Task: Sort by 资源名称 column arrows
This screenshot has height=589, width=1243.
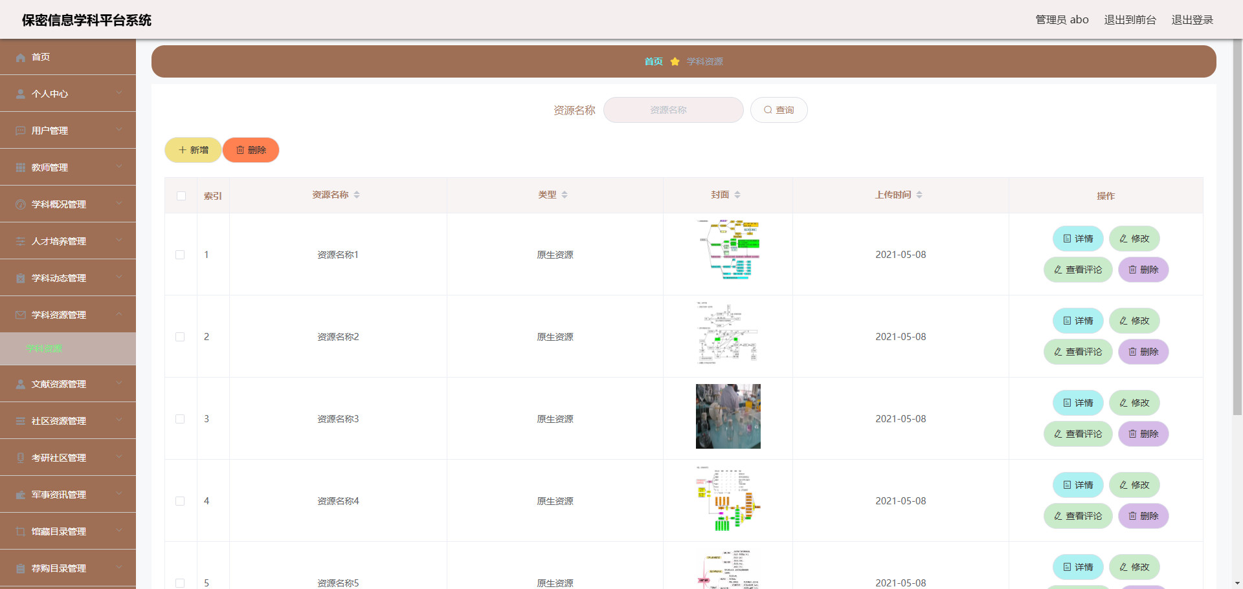Action: pos(357,195)
